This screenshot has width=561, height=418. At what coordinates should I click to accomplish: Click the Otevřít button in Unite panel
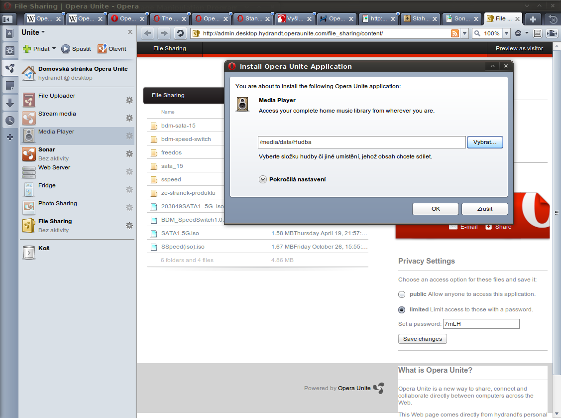click(x=112, y=49)
